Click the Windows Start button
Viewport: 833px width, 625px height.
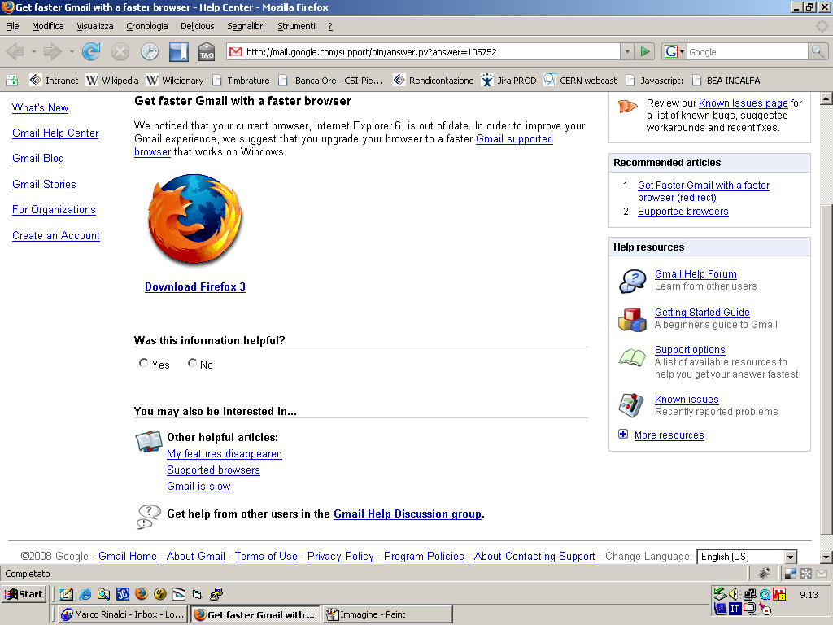24,594
